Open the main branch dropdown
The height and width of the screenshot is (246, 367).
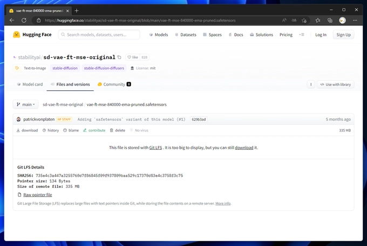[x=25, y=104]
